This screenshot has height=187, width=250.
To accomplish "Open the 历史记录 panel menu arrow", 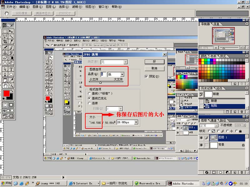I will coord(247,88).
